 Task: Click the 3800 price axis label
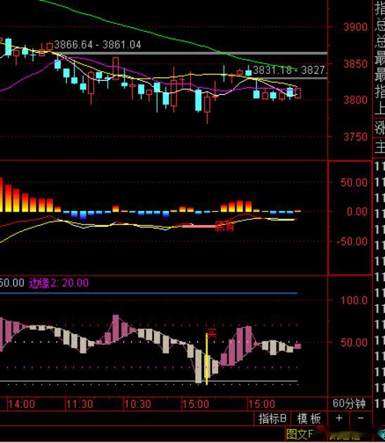click(355, 100)
